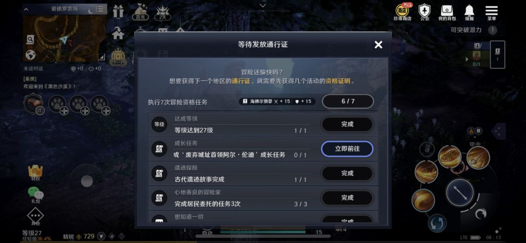
Task: Open the 菜单 hamburger menu
Action: click(491, 12)
